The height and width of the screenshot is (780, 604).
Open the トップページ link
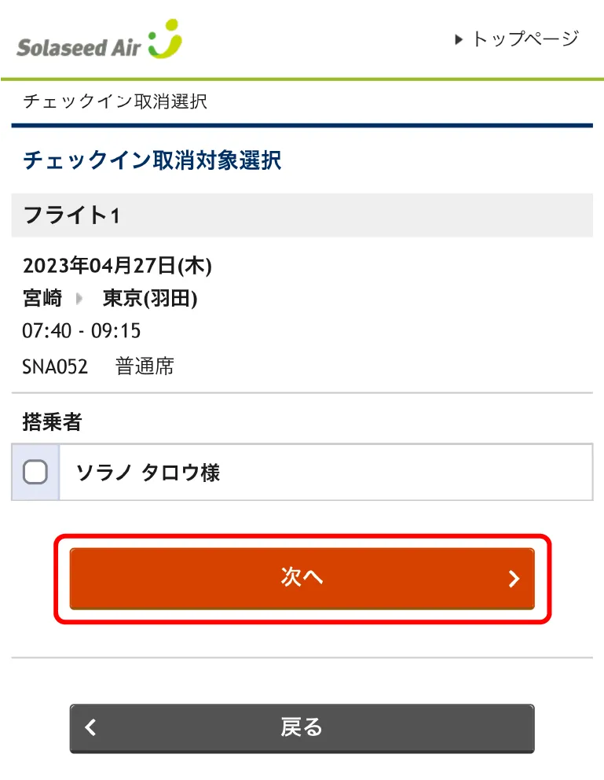click(x=525, y=39)
